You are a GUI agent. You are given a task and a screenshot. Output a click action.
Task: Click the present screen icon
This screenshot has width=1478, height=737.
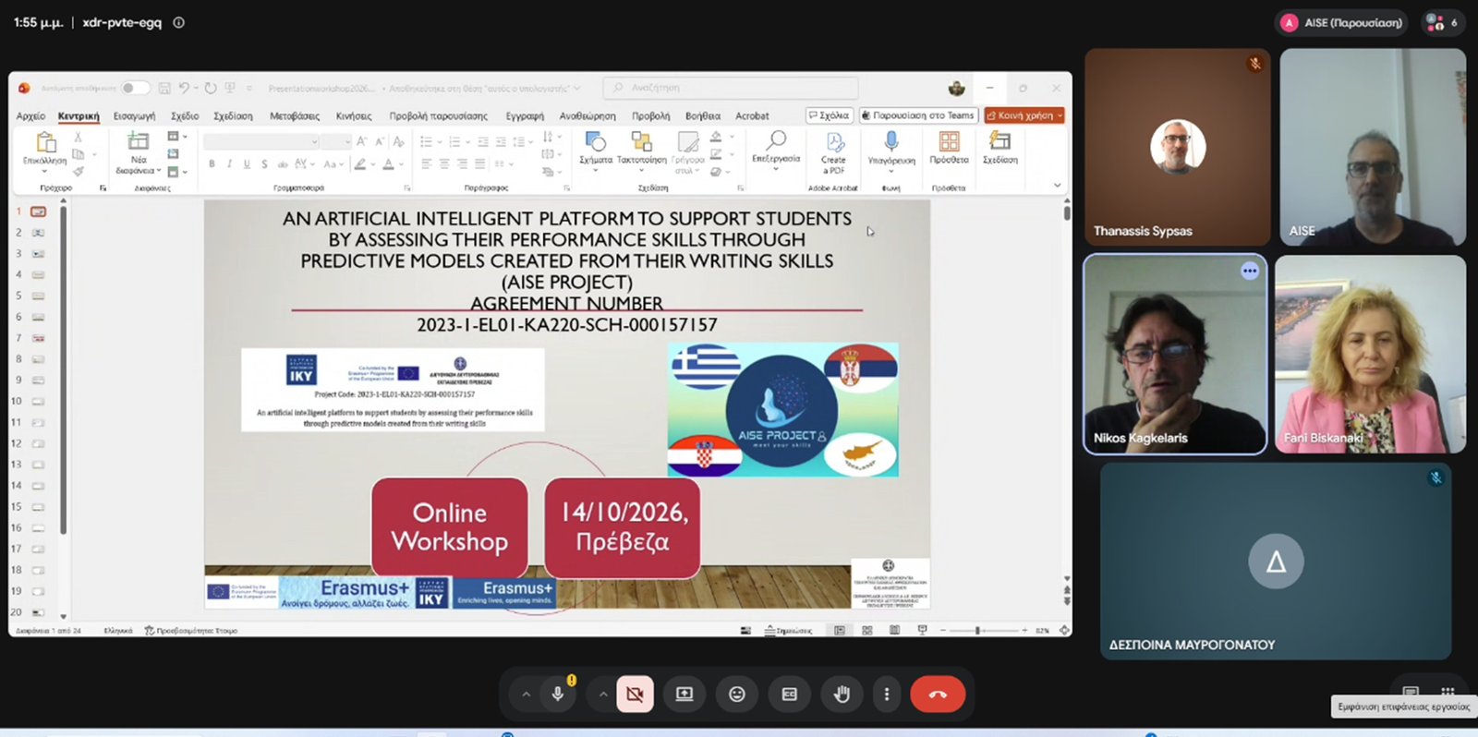(x=684, y=695)
